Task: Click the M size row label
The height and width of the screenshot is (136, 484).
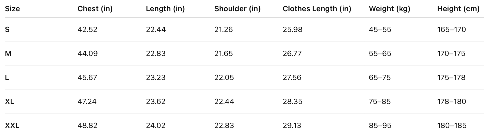Action: pyautogui.click(x=8, y=53)
